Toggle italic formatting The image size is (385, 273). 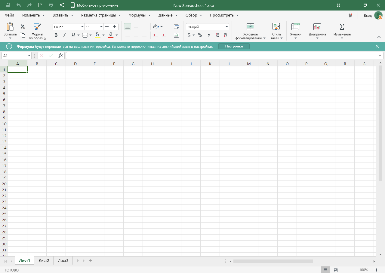64,35
